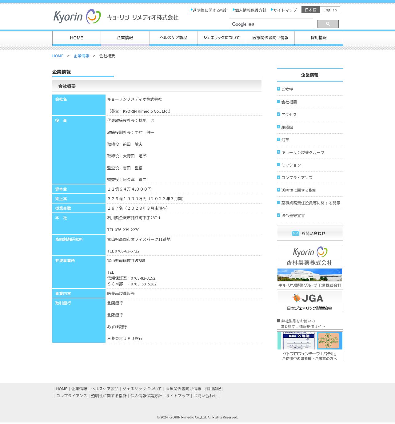Click footer link サイトマップ
The image size is (395, 424).
pyautogui.click(x=178, y=396)
